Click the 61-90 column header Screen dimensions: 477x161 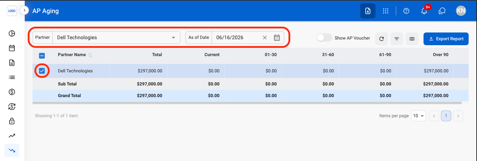tap(385, 55)
